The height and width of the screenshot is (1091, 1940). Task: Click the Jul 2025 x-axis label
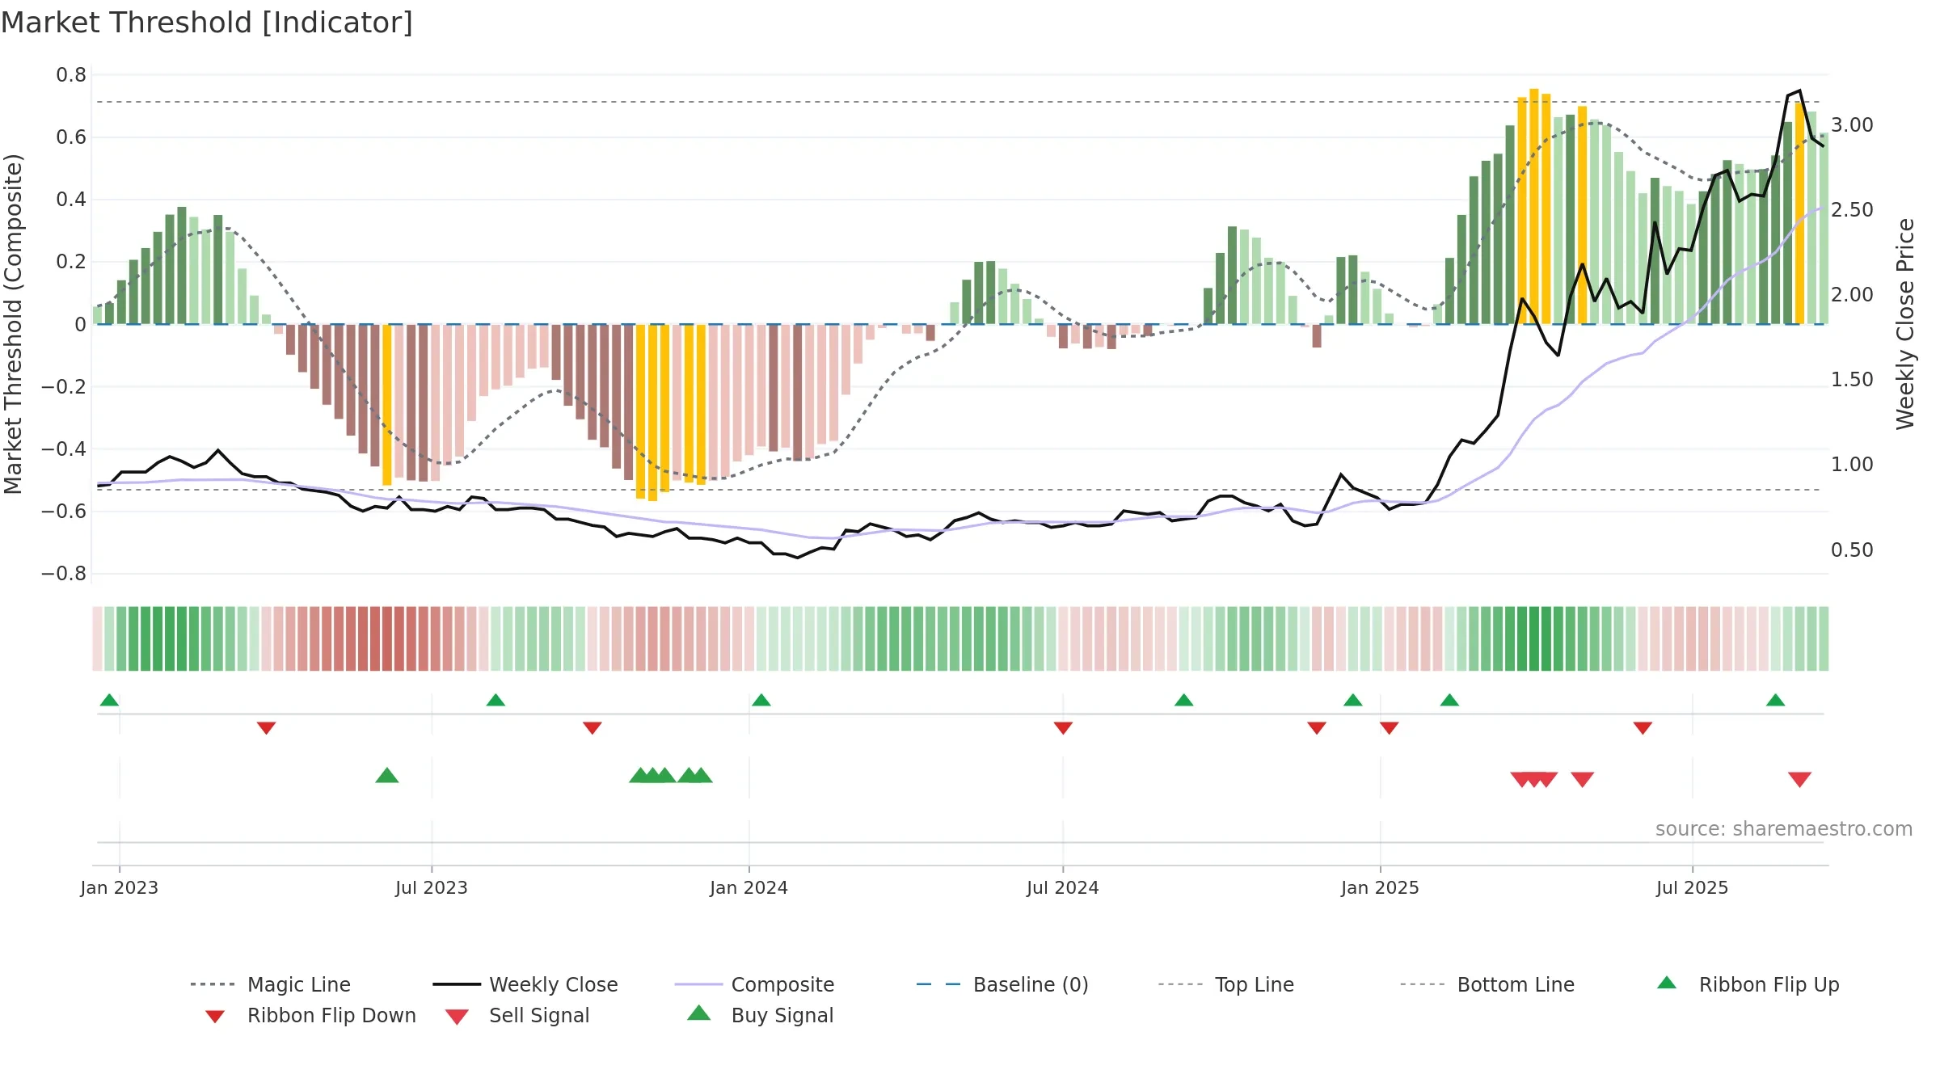(x=1692, y=887)
